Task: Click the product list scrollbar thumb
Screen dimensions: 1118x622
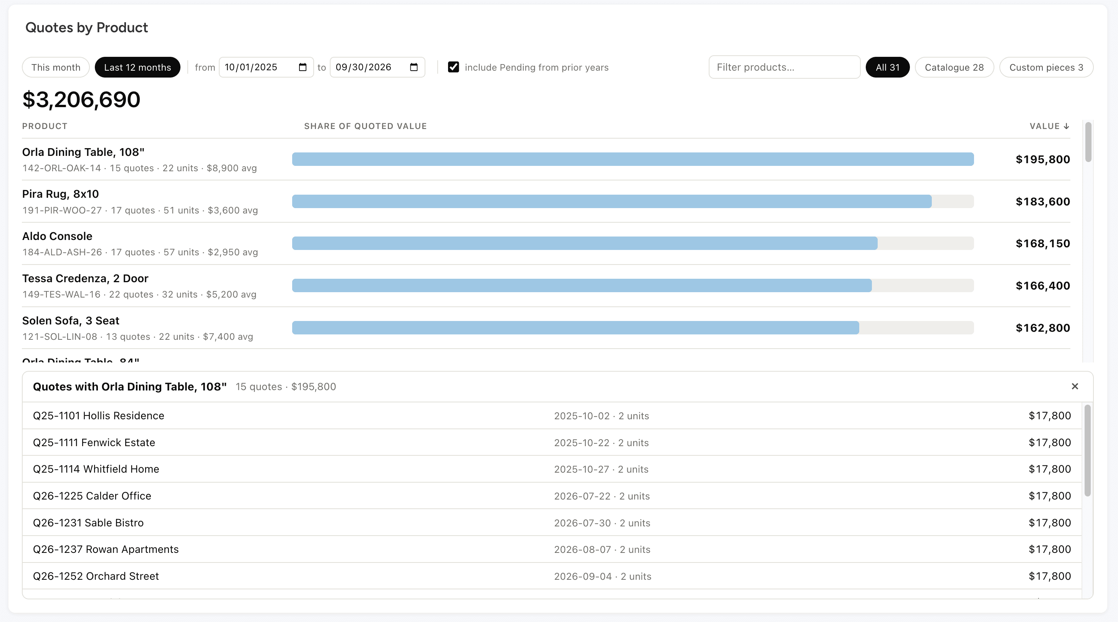Action: (x=1088, y=142)
